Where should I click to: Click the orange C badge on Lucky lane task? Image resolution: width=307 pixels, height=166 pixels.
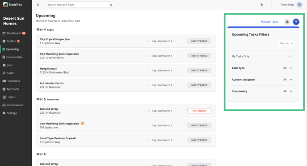[x=82, y=123]
